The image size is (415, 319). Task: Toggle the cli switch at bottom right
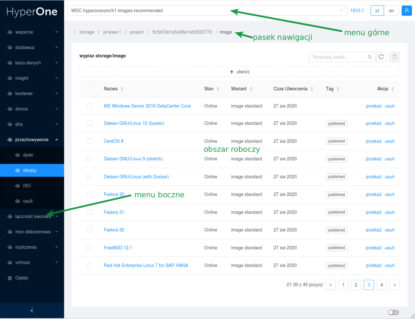(x=393, y=313)
